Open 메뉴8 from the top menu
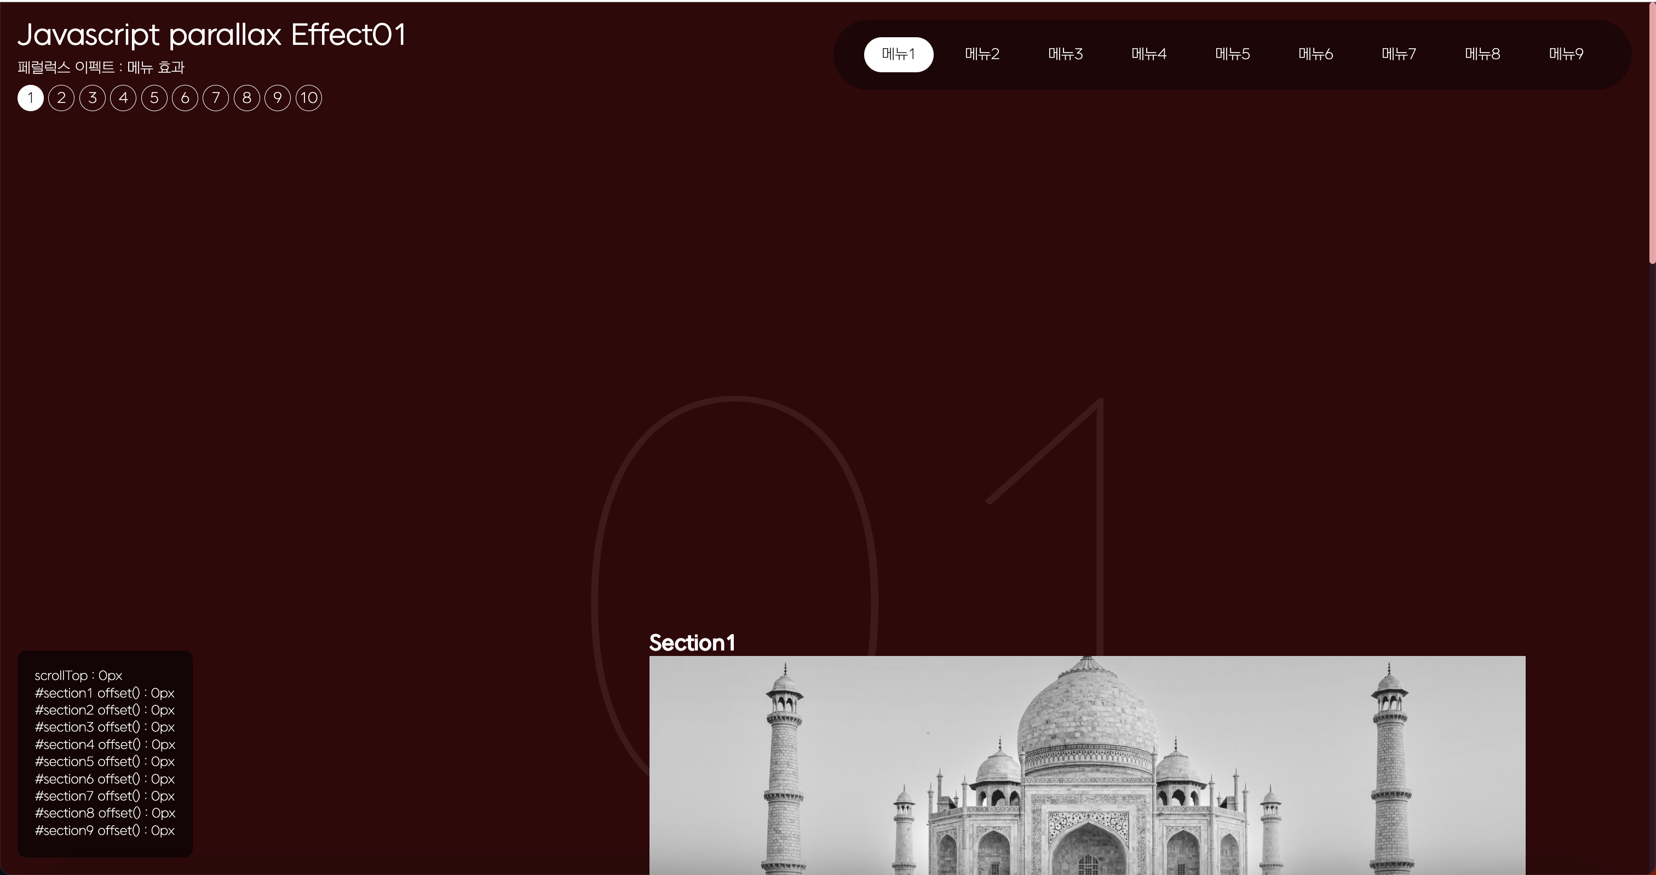The image size is (1656, 875). tap(1482, 54)
